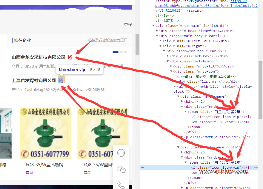This screenshot has height=189, width=263.
Task: Click the WeChat chat bubbles icon
Action: coord(121,169)
